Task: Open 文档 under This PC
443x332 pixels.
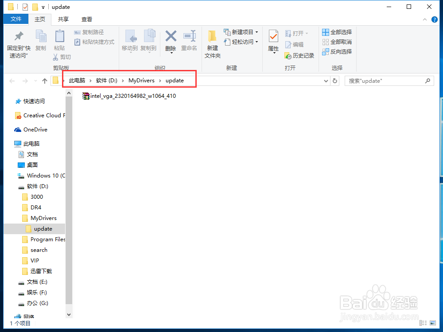Action: coord(28,154)
